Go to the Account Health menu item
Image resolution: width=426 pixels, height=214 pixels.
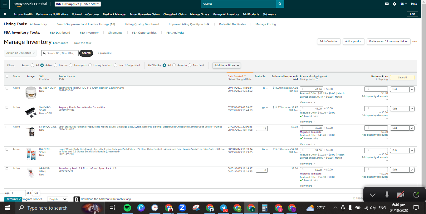[x=23, y=14]
